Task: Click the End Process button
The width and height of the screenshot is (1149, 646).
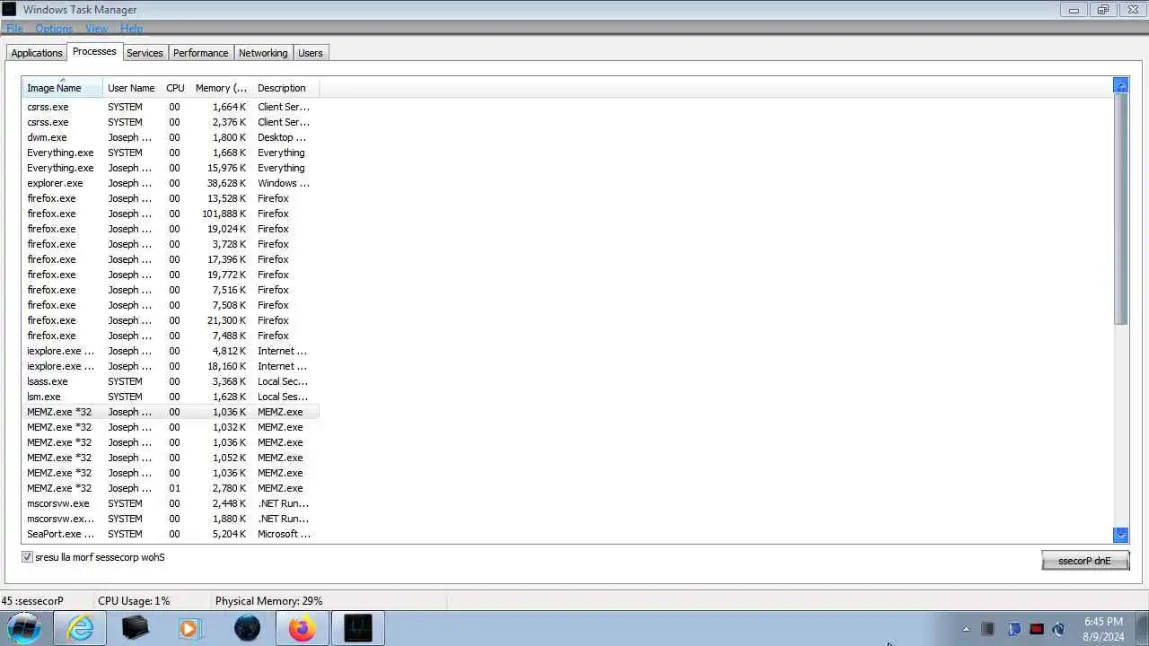Action: tap(1085, 561)
